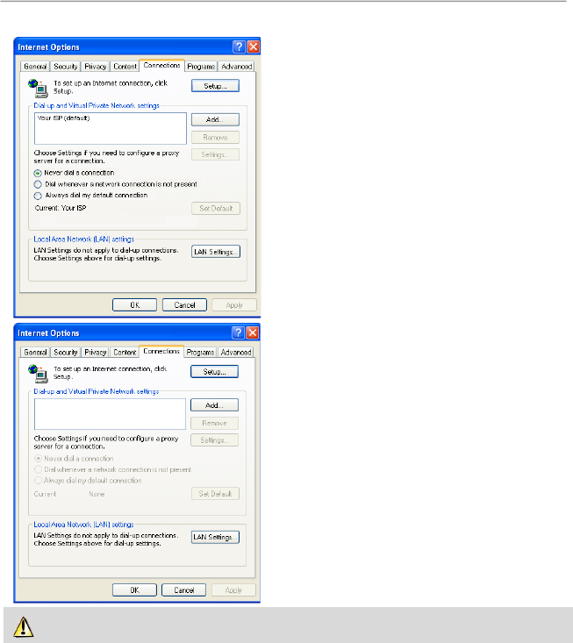The width and height of the screenshot is (573, 643).
Task: Open the Security tab in upper dialog
Action: 66,67
